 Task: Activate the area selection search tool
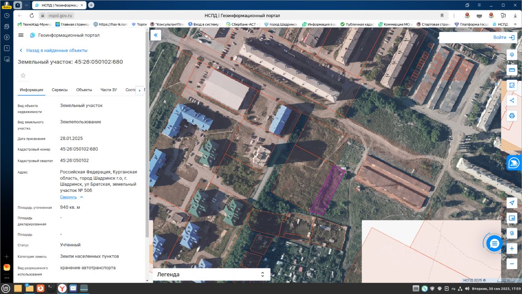click(512, 85)
